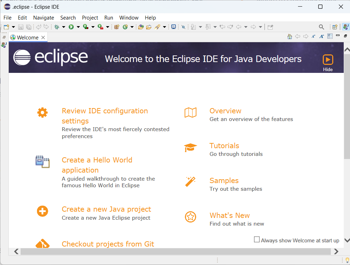Viewport: 350px width, 265px height.
Task: Click the Save disk icon
Action: 21,27
